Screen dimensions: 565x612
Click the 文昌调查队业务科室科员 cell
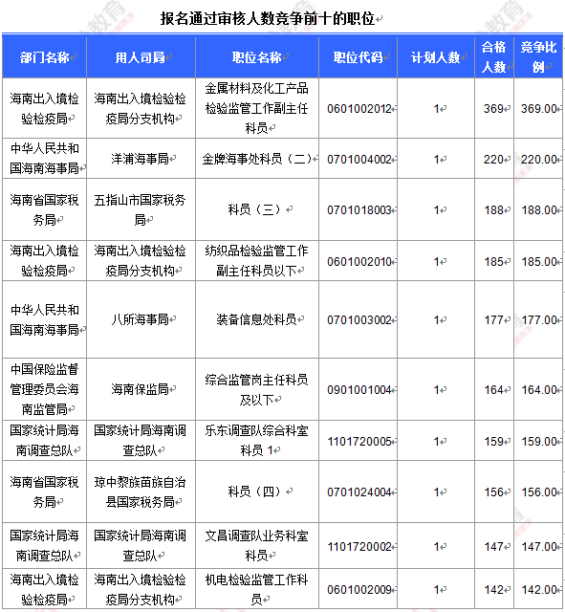[x=257, y=546]
